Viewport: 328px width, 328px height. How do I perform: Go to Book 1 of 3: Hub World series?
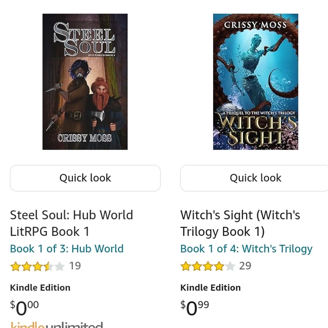[67, 249]
